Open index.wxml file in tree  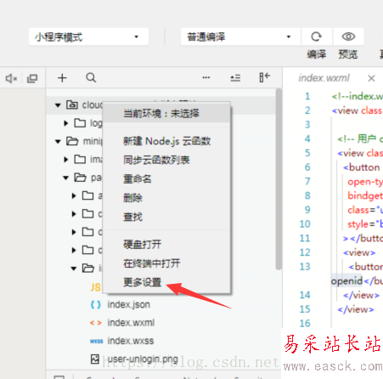point(131,323)
